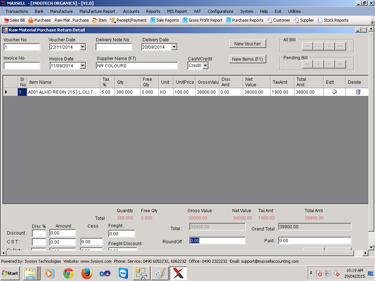Open Gross Profit Report shortcut
Image resolution: width=375 pixels, height=281 pixels.
(x=202, y=20)
